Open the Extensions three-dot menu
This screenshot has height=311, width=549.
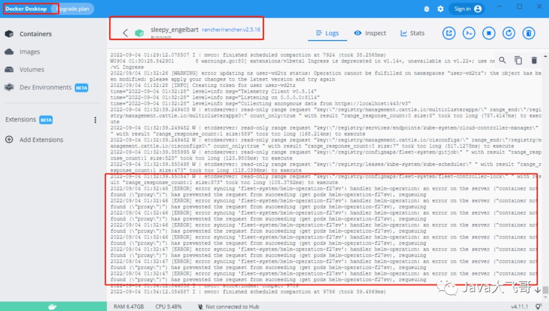95,120
